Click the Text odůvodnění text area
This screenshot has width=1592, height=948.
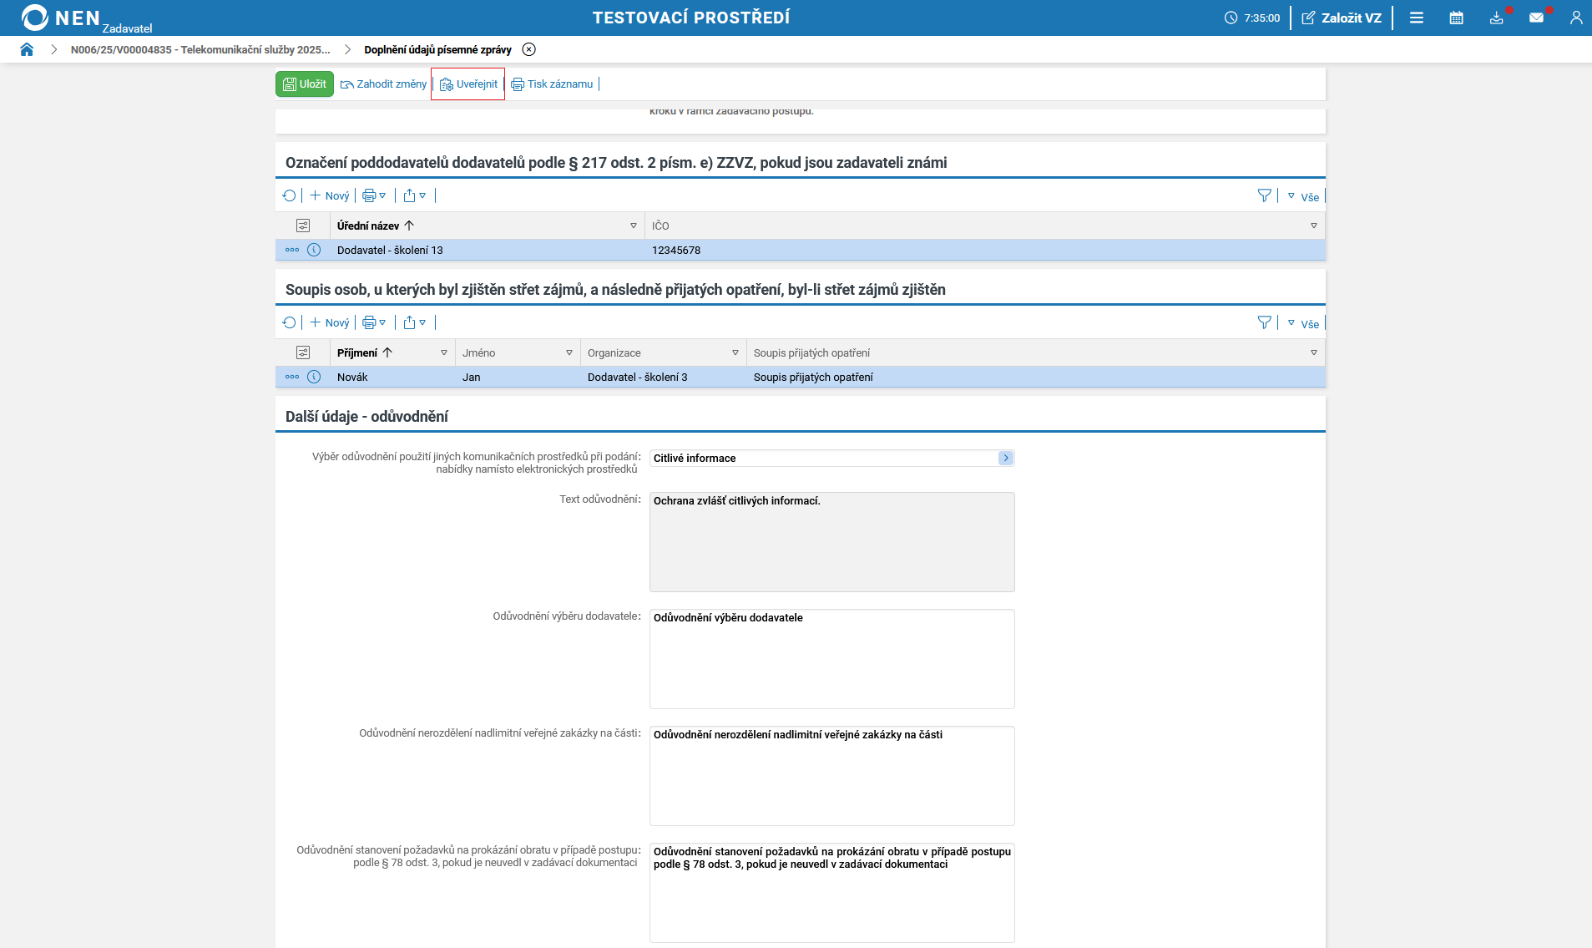pyautogui.click(x=831, y=542)
